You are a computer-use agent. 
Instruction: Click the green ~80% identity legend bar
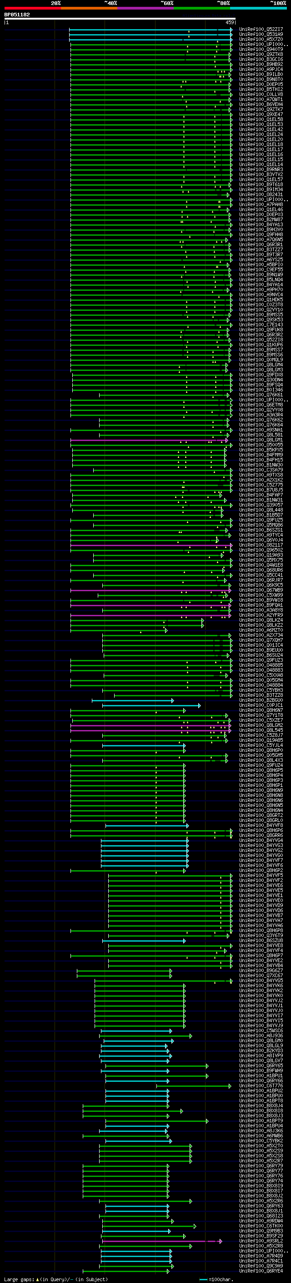[x=201, y=8]
